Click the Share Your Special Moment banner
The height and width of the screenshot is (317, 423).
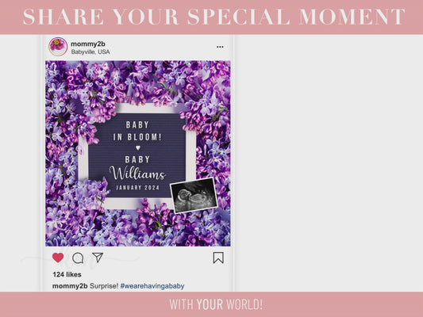[x=214, y=17]
